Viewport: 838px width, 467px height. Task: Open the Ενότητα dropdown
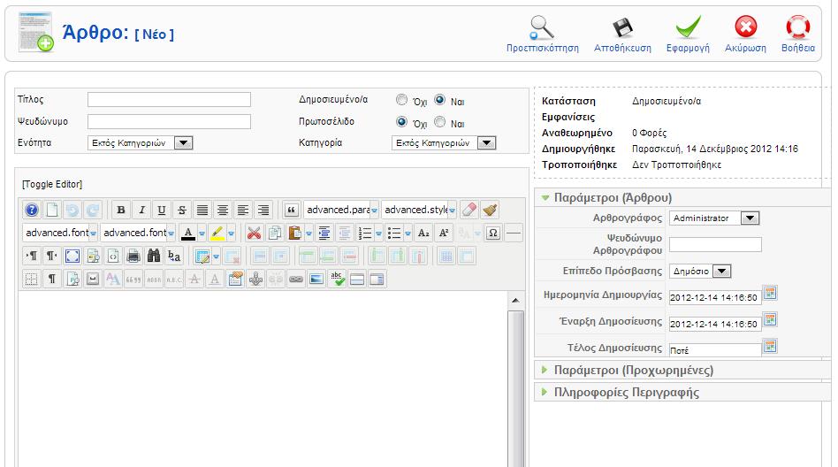point(140,142)
